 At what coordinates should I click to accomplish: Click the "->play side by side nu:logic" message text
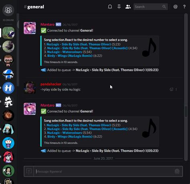(x=61, y=89)
